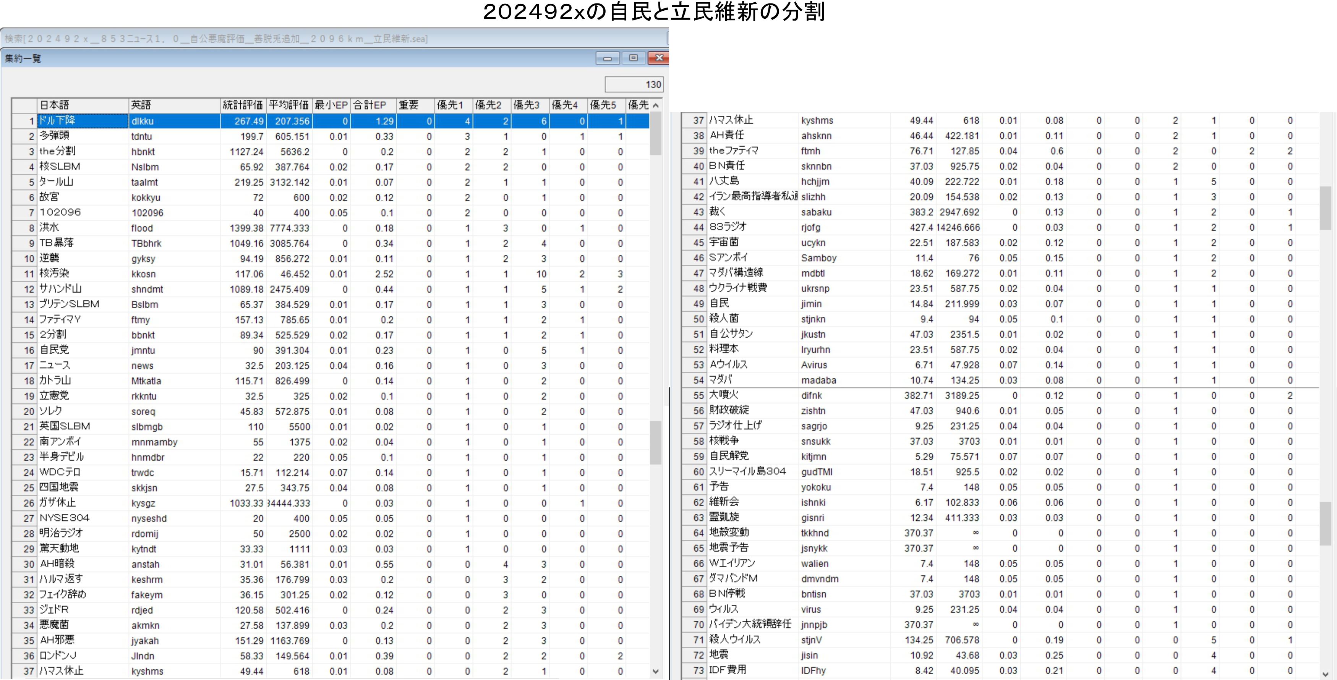Select the 驚天動地 cell

click(83, 549)
